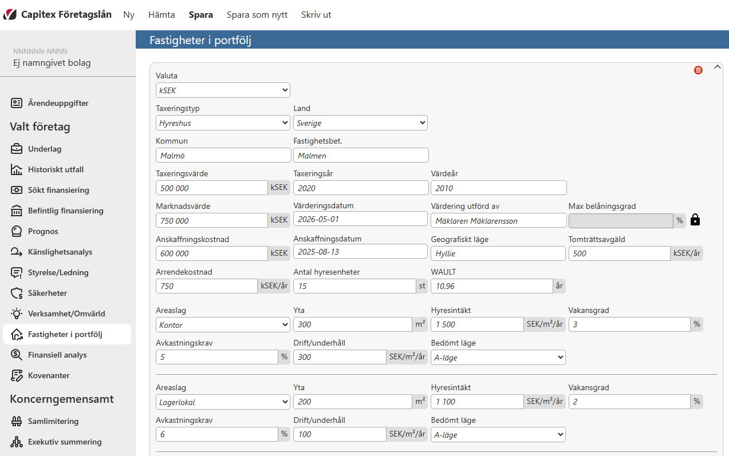Click the Anskaffningsdatum field 2025-08-13
Image resolution: width=729 pixels, height=456 pixels.
pyautogui.click(x=361, y=252)
